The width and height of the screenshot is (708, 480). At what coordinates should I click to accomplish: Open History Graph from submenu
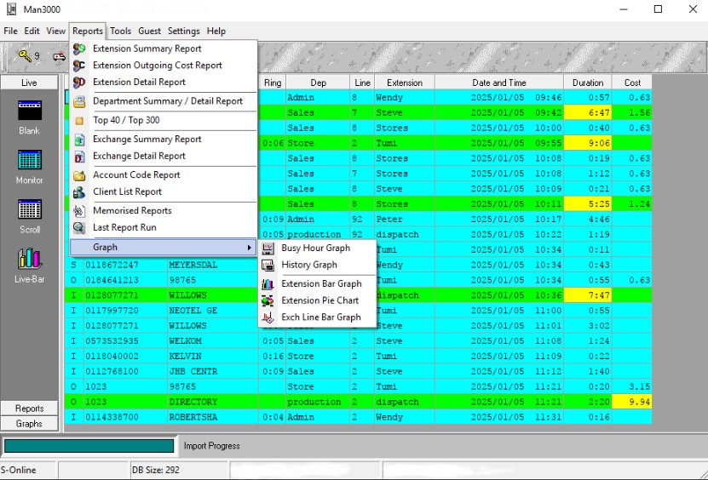coord(309,265)
